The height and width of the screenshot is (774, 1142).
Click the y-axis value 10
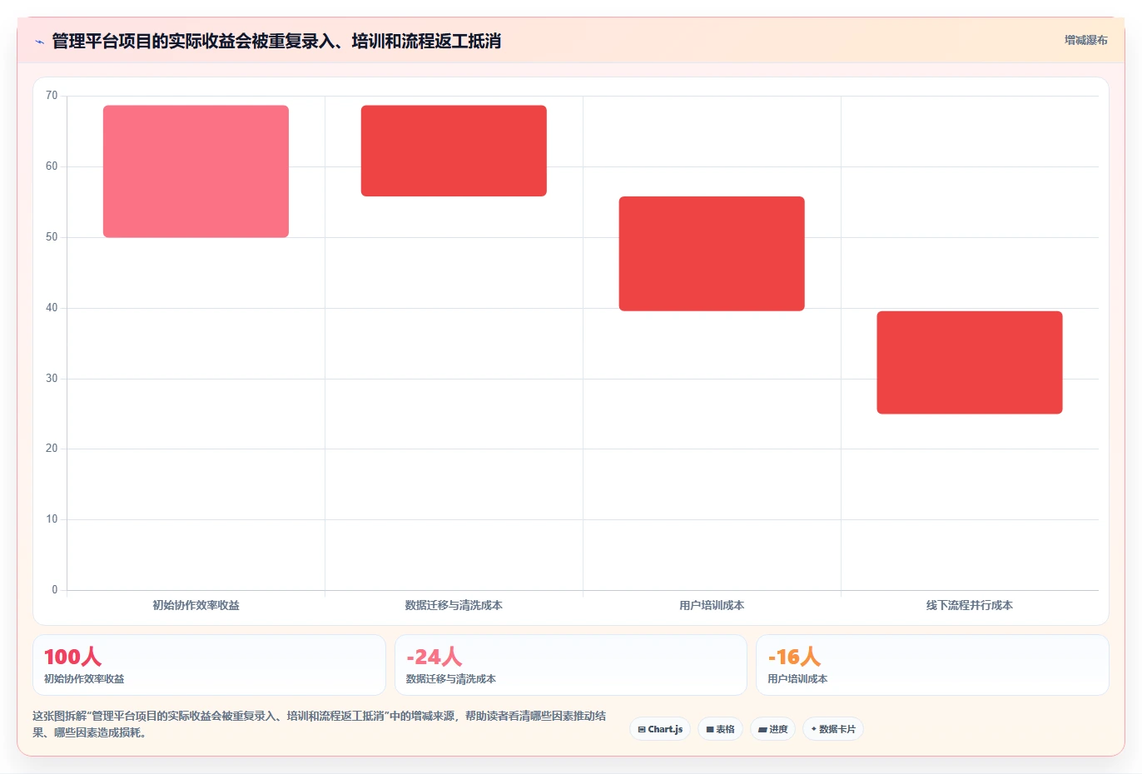point(52,519)
